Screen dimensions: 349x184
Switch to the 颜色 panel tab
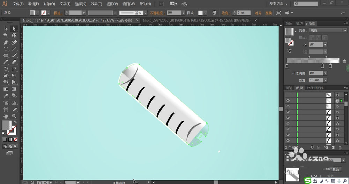(289, 24)
